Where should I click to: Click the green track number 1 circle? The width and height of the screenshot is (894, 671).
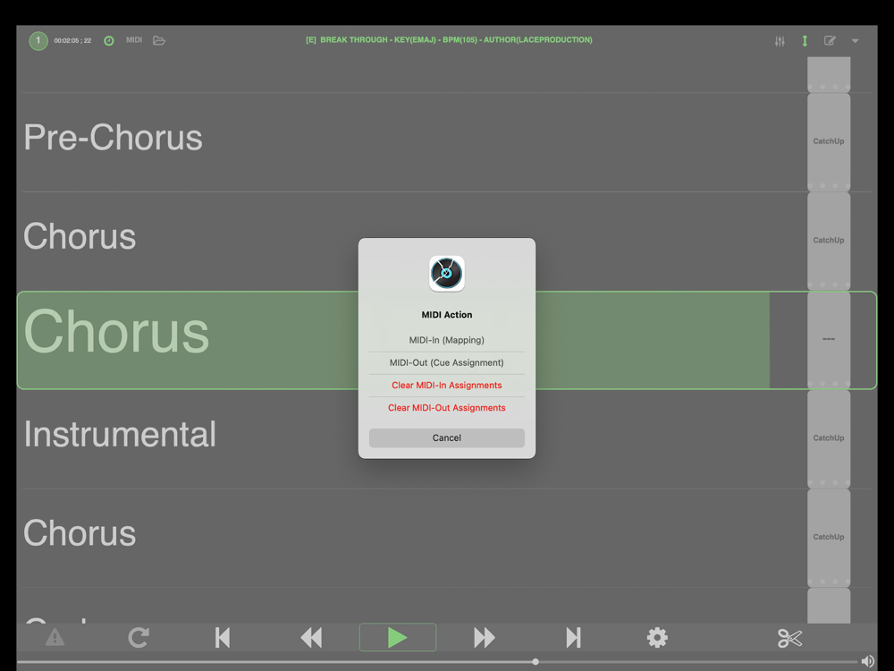38,40
